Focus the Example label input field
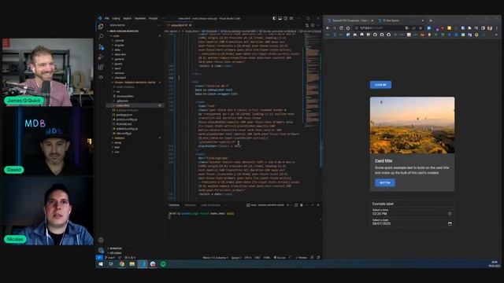Viewport: 504px width, 283px height. click(x=412, y=204)
